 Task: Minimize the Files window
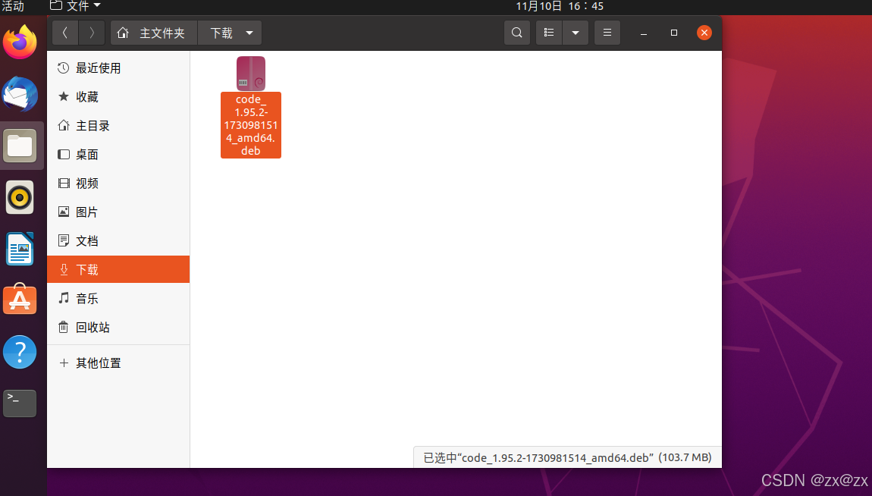point(644,33)
